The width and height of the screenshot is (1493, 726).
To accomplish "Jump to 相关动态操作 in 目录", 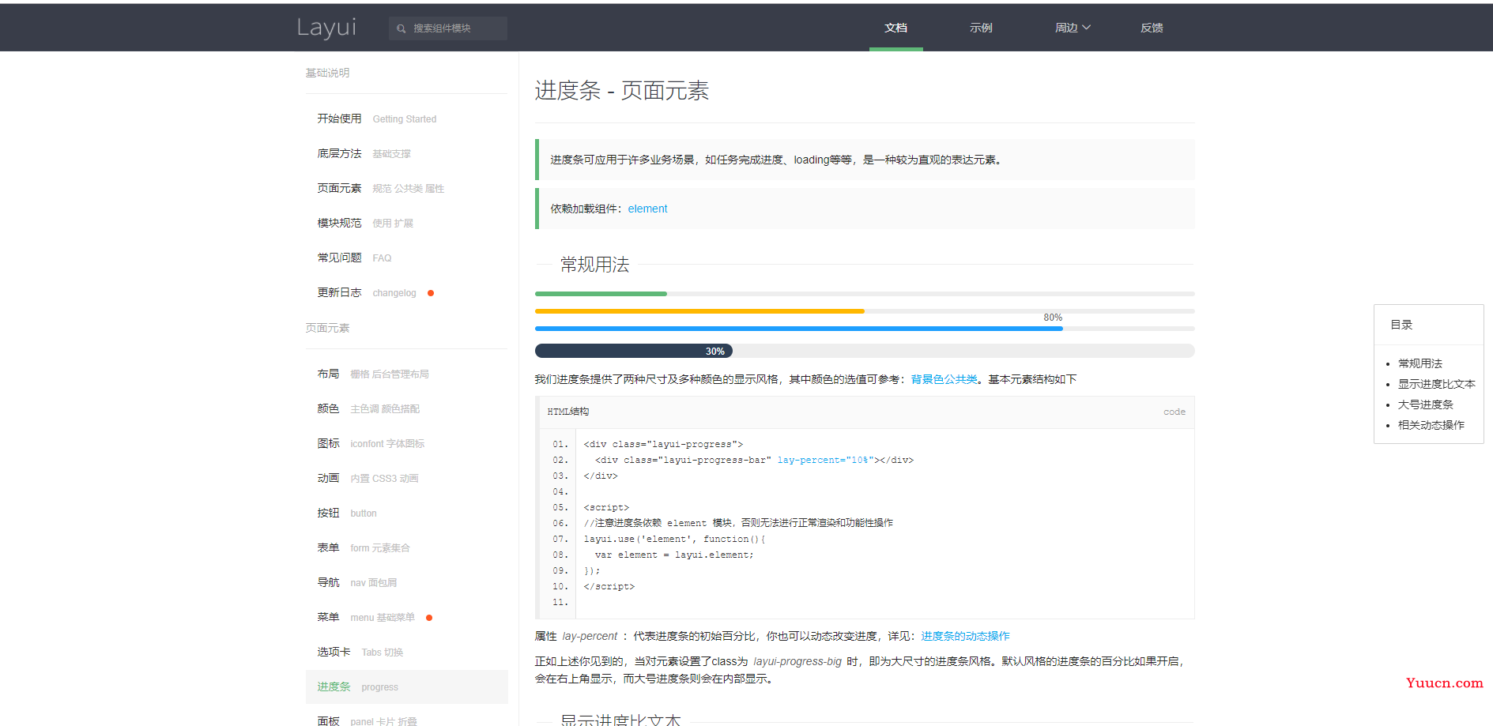I will click(x=1431, y=425).
